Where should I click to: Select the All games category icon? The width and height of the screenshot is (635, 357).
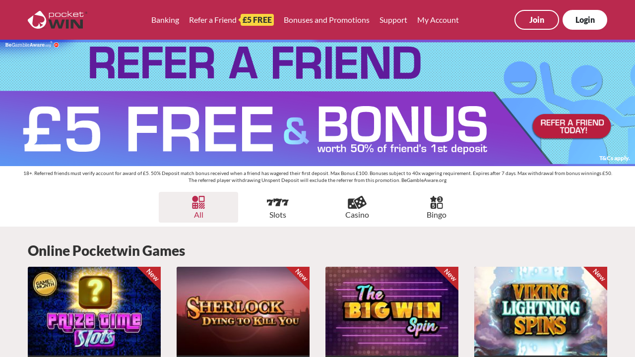[198, 202]
